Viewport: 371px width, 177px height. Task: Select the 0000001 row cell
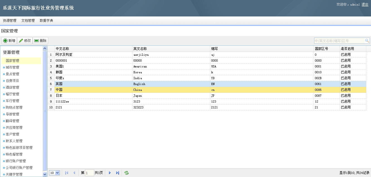click(93, 60)
